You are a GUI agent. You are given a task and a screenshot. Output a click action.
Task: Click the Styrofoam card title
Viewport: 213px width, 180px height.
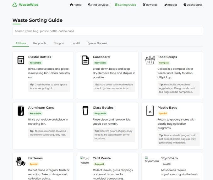pos(169,158)
